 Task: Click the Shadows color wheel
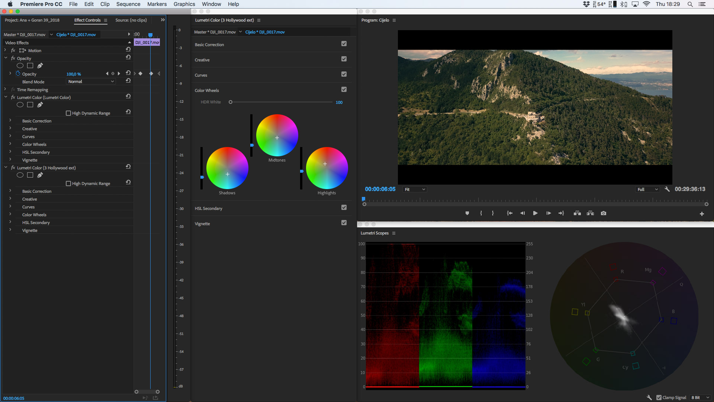[x=227, y=168]
